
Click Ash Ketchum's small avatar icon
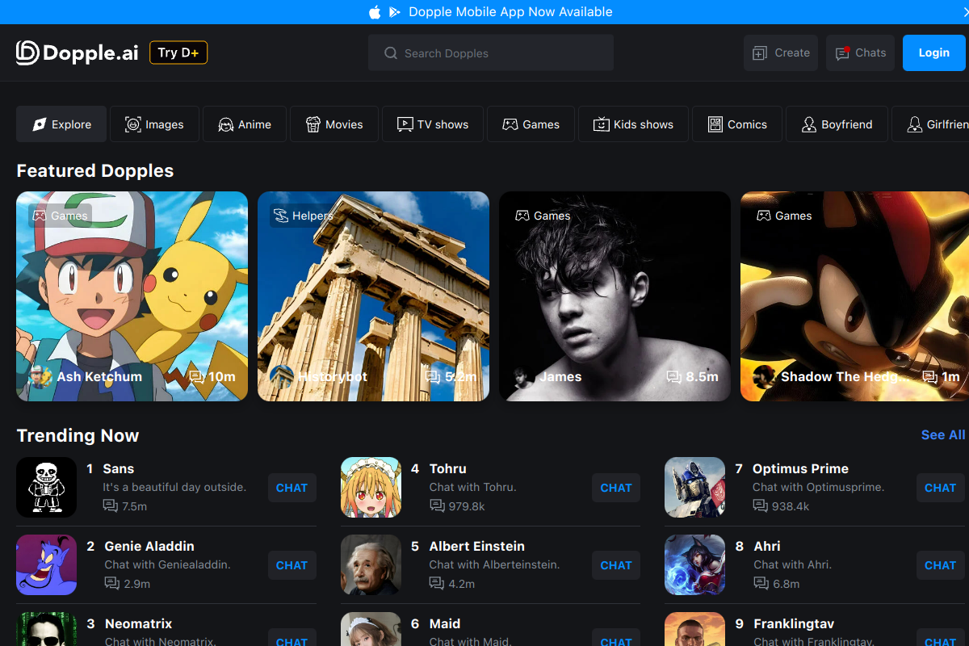(x=40, y=376)
